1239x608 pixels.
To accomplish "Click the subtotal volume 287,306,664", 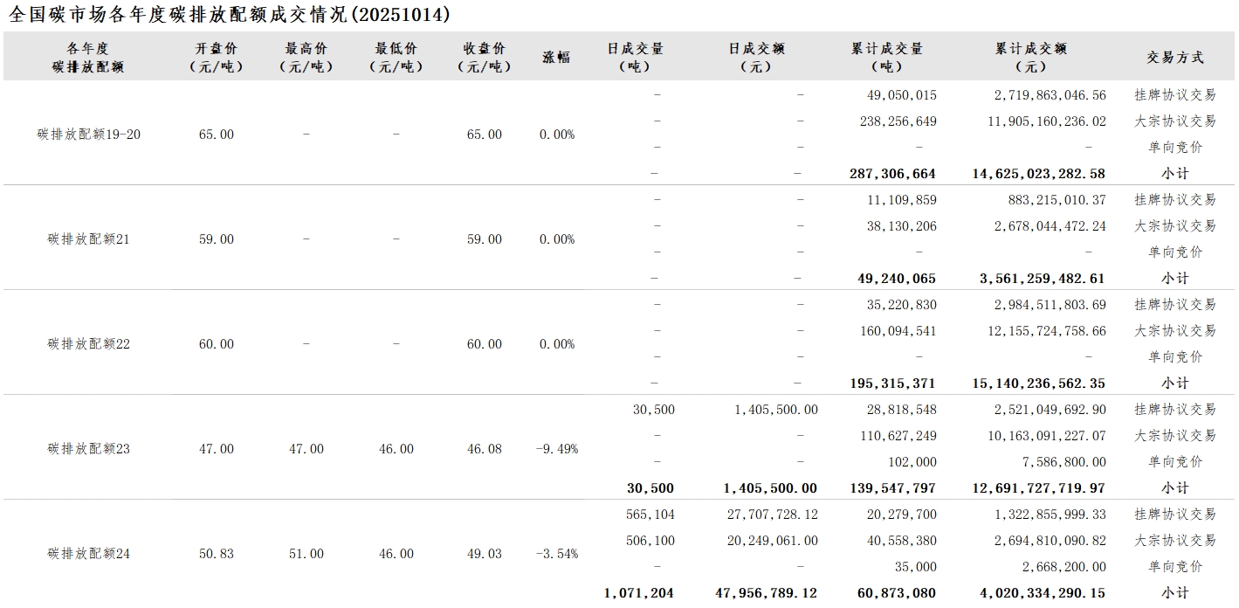I will (892, 174).
